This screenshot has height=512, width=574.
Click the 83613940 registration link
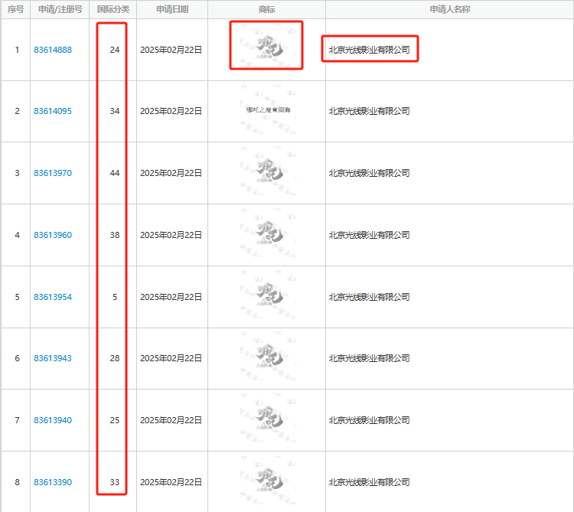[53, 420]
